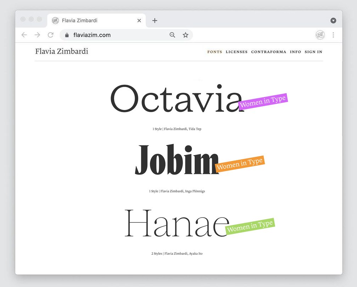The width and height of the screenshot is (357, 287).
Task: Open a new tab with the plus button
Action: (x=155, y=20)
